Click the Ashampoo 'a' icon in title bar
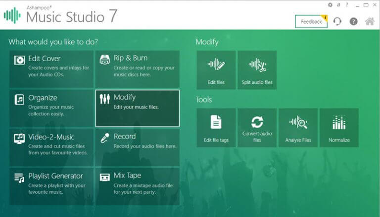 pos(338,4)
